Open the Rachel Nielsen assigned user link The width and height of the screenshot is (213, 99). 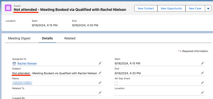point(27,63)
